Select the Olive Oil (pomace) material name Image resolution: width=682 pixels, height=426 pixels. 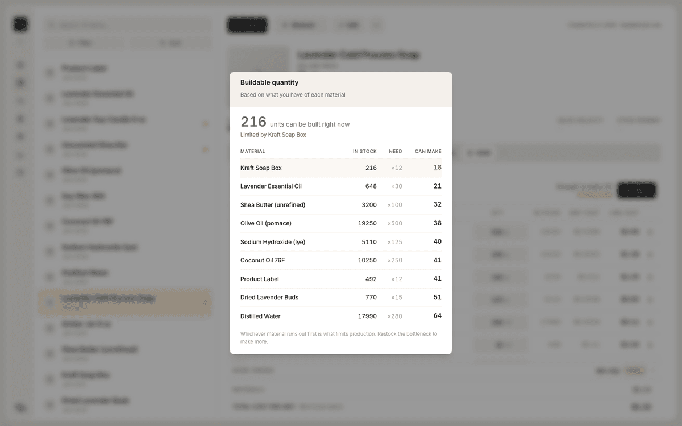coord(266,223)
